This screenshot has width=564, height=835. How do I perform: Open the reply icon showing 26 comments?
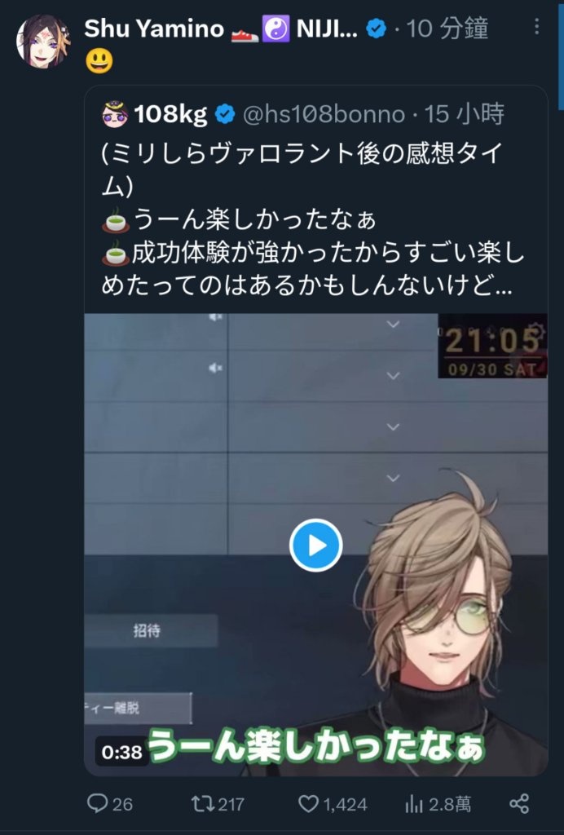coord(97,803)
